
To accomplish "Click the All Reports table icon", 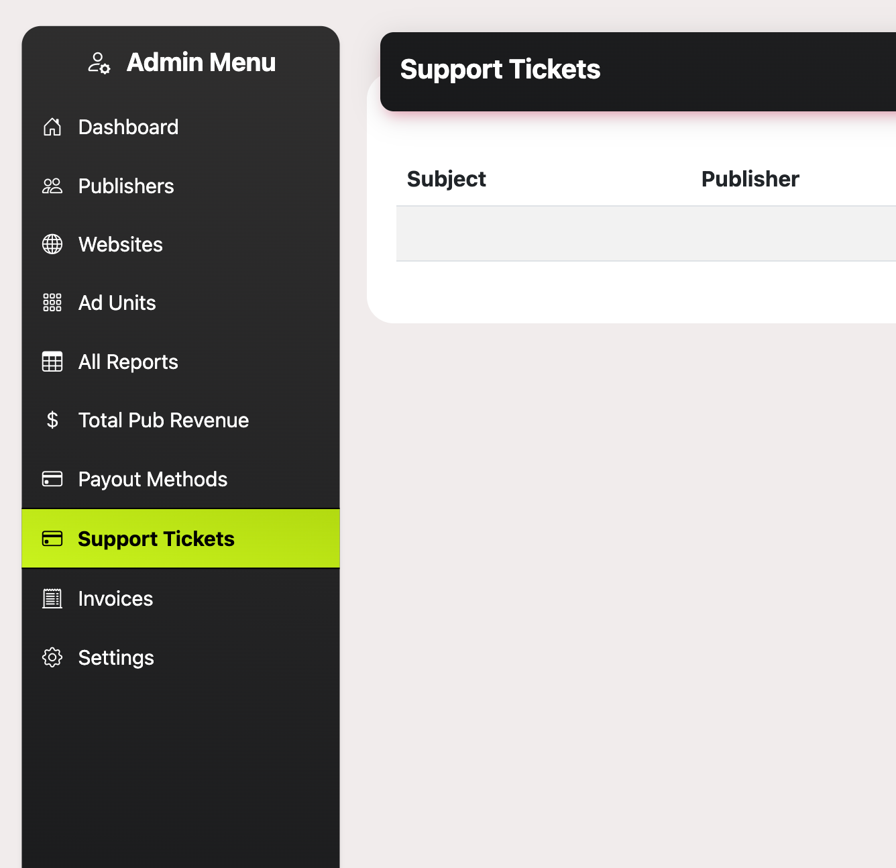I will pos(52,362).
